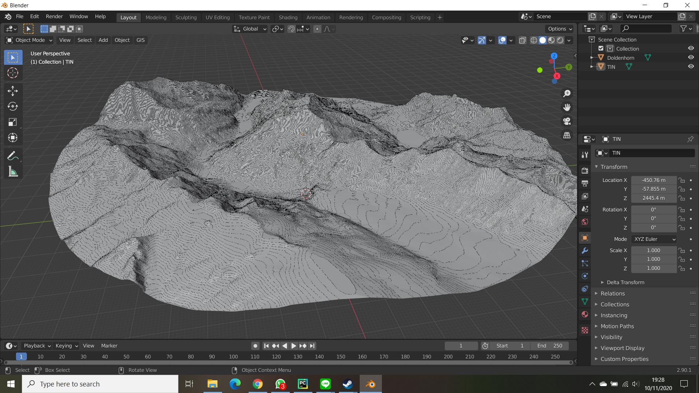Hide the TIN object in viewport
699x393 pixels.
[x=691, y=67]
